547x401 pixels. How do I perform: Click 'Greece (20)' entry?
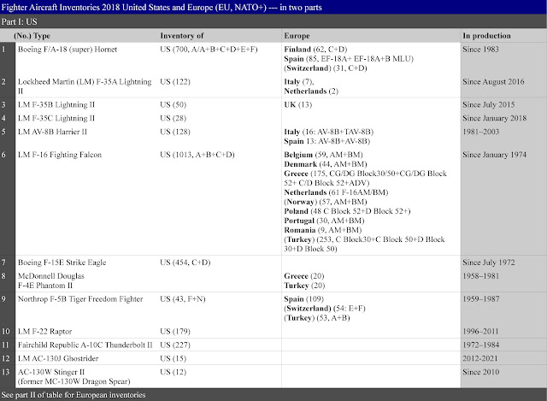pos(304,276)
